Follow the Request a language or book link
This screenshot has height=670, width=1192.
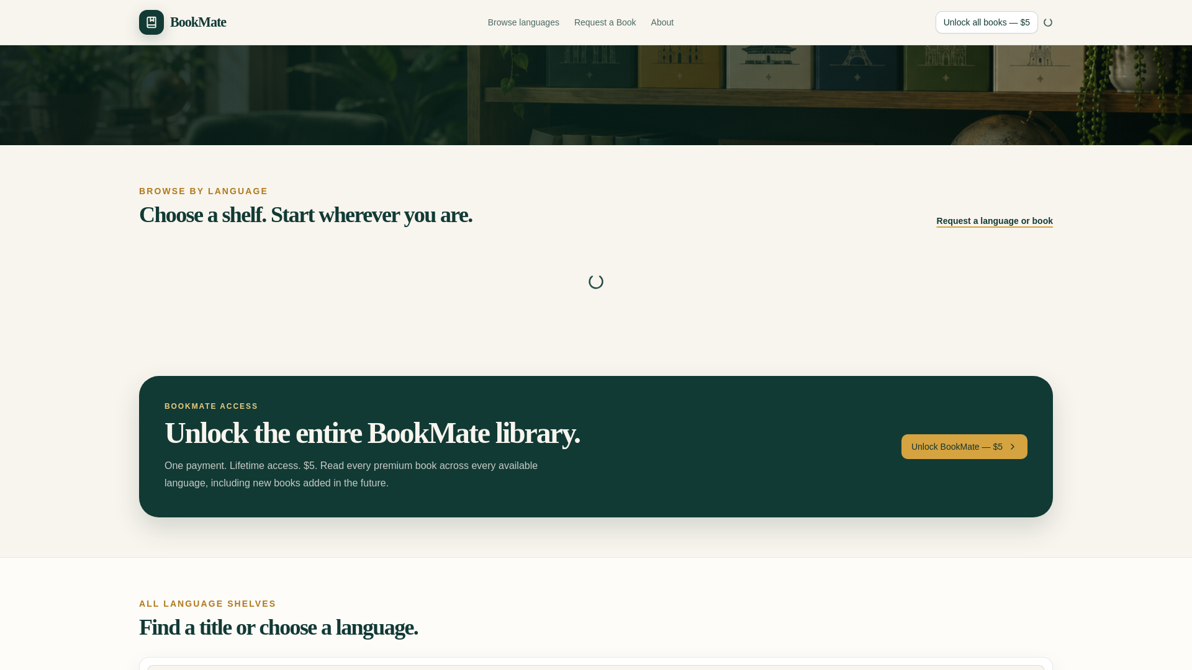coord(995,221)
